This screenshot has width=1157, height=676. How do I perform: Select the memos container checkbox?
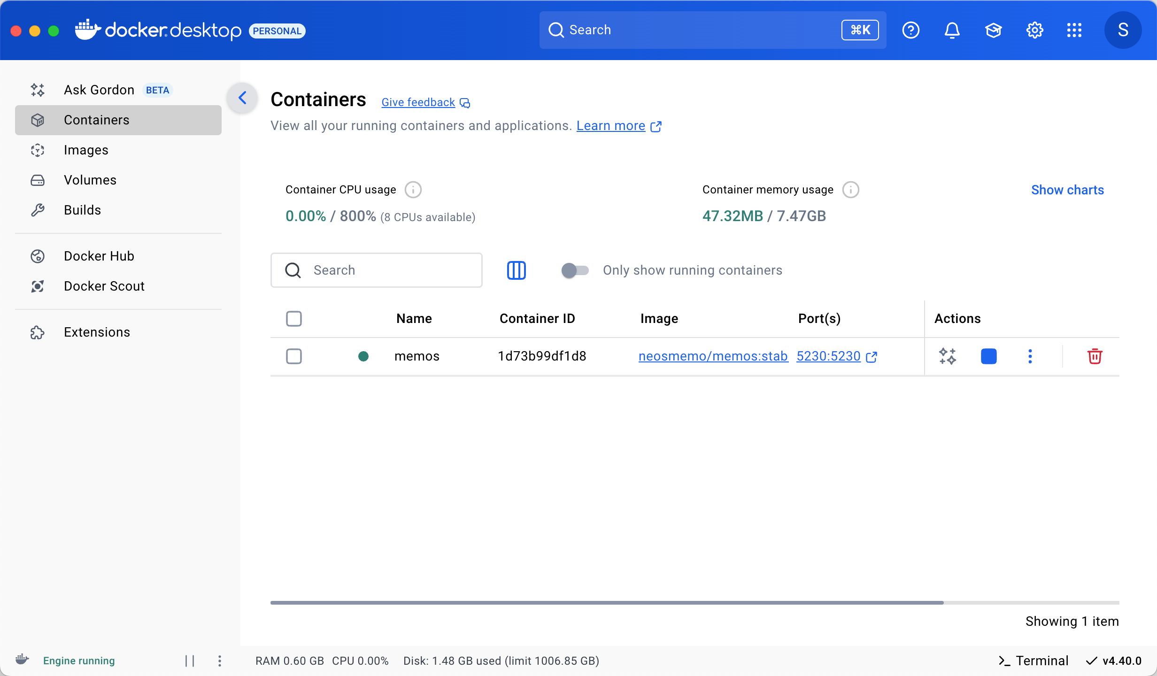coord(294,356)
